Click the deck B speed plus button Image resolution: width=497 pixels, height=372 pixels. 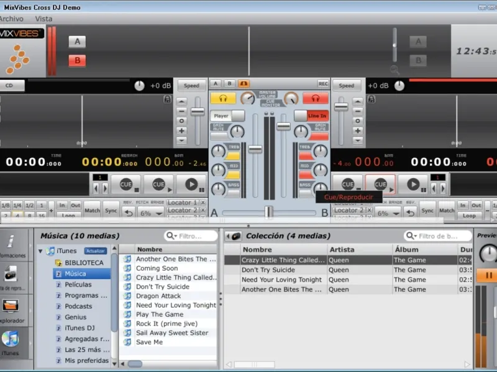click(x=358, y=131)
